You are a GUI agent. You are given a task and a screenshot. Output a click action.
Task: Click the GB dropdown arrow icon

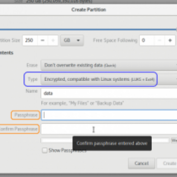tap(78, 40)
